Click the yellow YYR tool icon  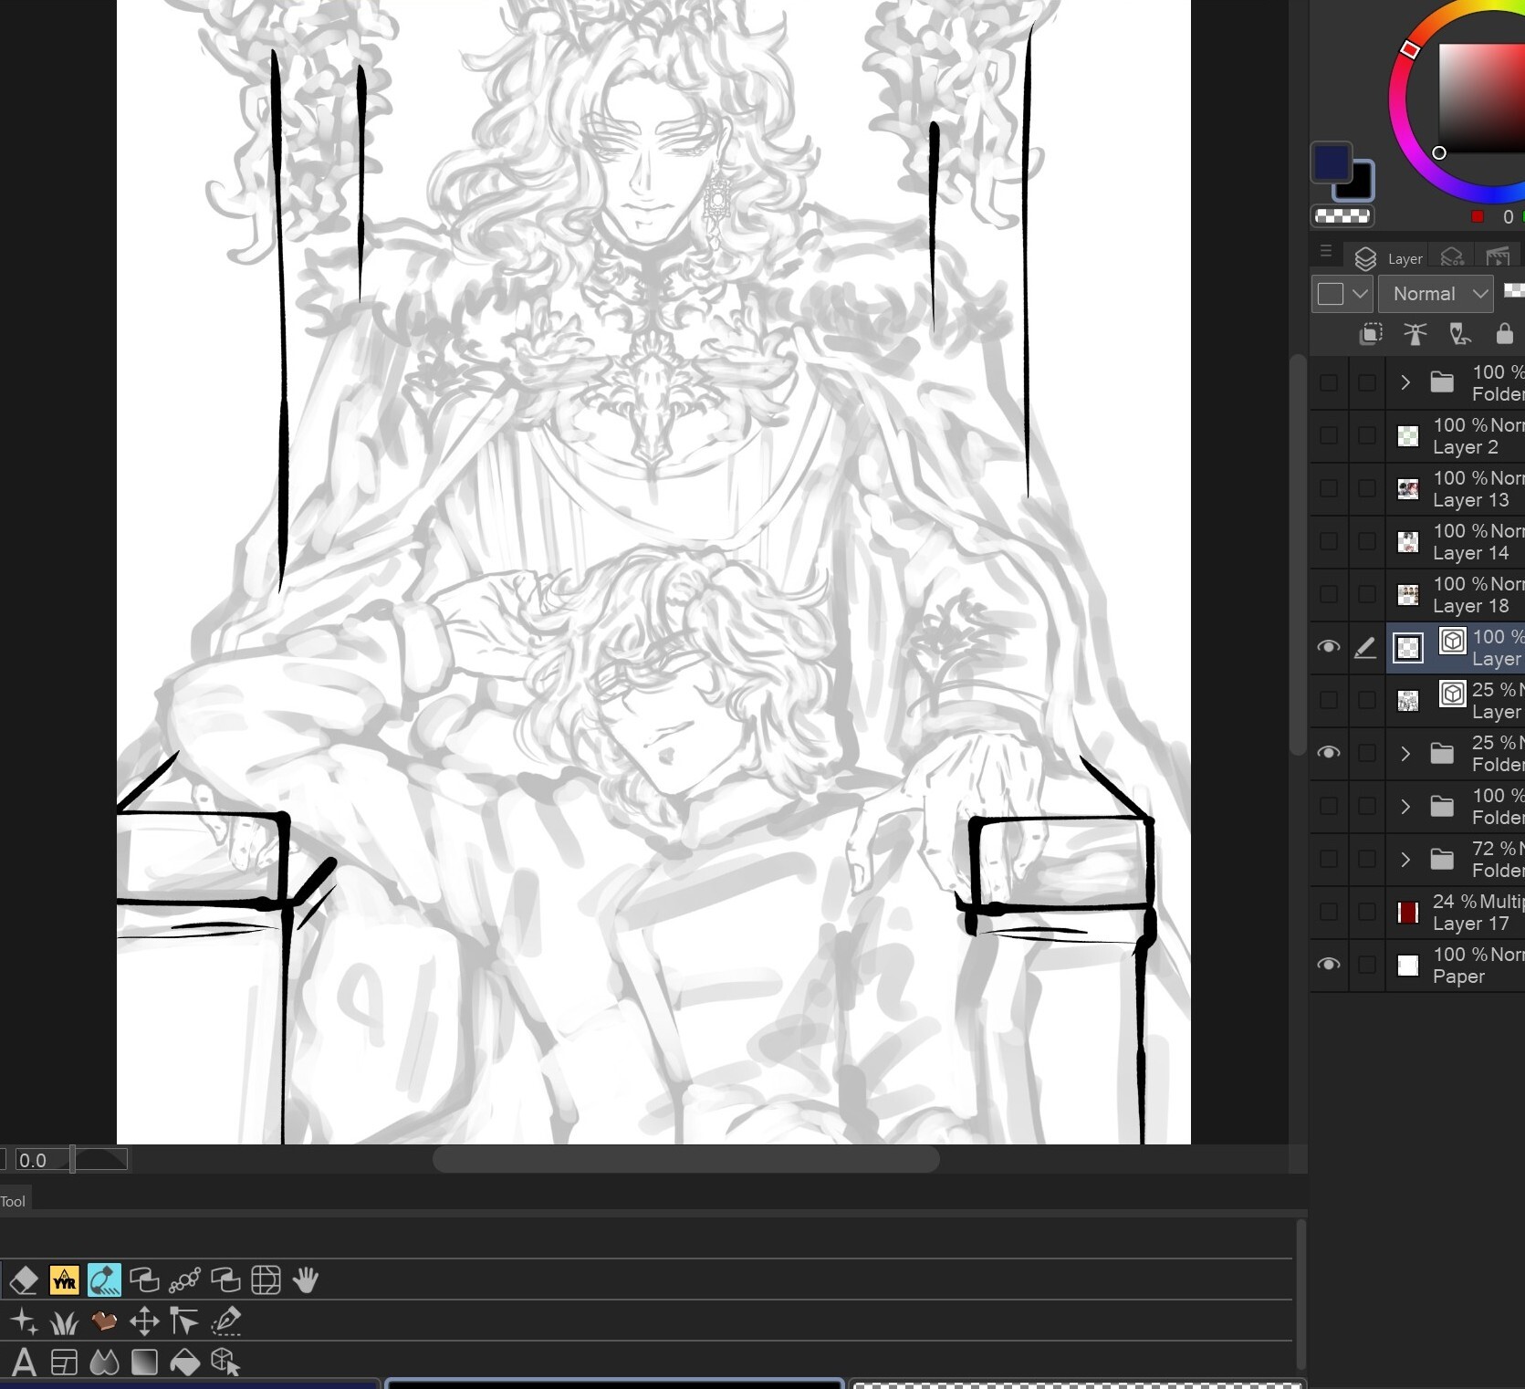[x=64, y=1280]
